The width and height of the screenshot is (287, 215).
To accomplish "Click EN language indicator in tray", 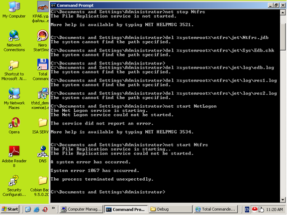I will [247, 210].
